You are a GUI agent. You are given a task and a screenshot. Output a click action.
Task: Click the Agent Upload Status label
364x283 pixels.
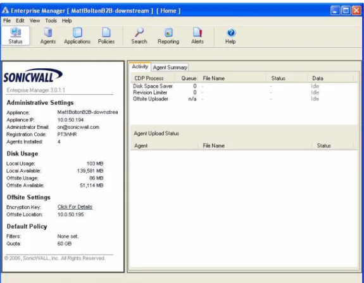[x=156, y=133]
